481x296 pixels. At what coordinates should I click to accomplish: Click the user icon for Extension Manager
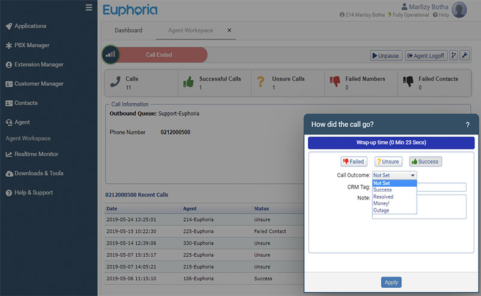coord(9,65)
